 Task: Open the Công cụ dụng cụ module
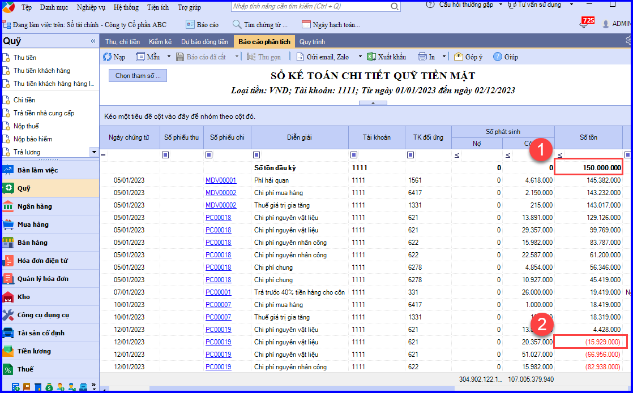pyautogui.click(x=50, y=315)
